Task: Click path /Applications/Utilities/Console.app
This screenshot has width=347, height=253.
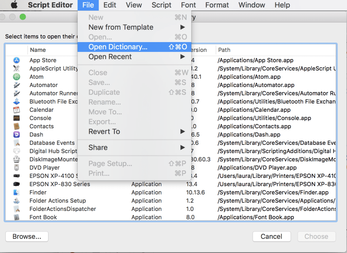Action: (x=265, y=118)
